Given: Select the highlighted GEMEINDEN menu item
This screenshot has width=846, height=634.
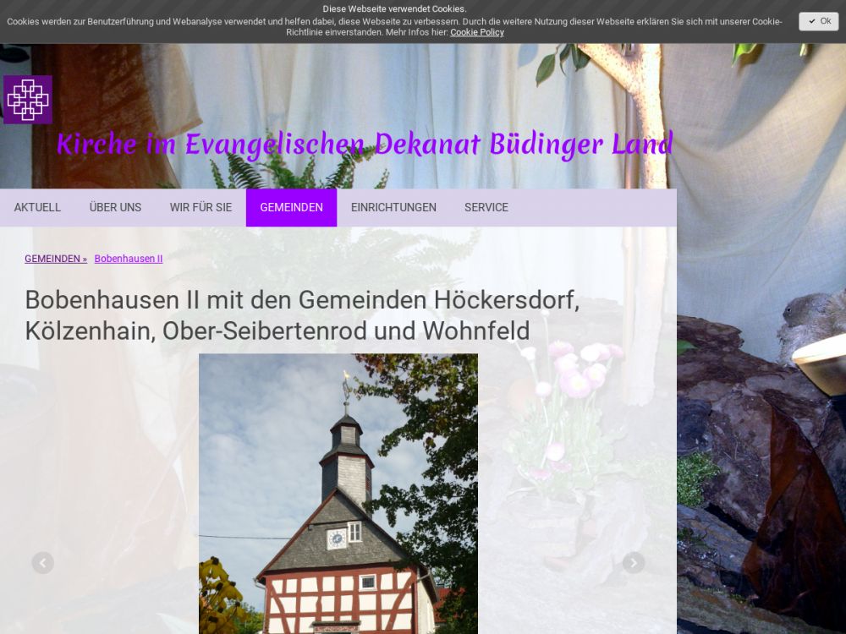Looking at the screenshot, I should click(x=291, y=207).
